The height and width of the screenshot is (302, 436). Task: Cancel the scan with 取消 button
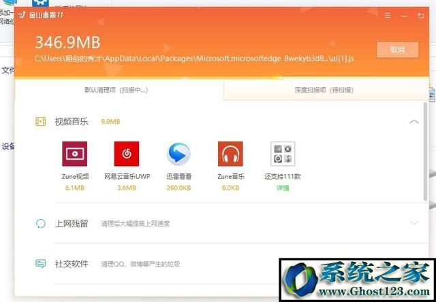397,50
